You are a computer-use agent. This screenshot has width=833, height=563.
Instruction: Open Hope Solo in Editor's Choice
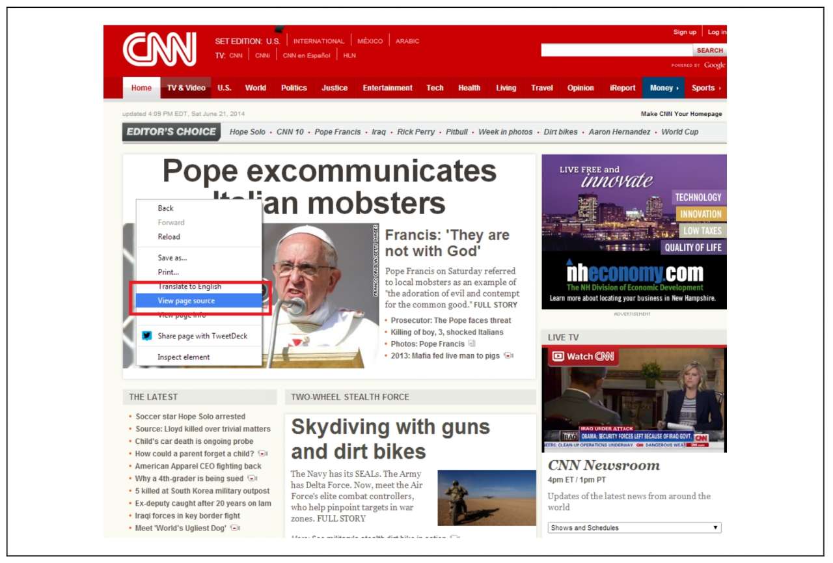pos(247,131)
